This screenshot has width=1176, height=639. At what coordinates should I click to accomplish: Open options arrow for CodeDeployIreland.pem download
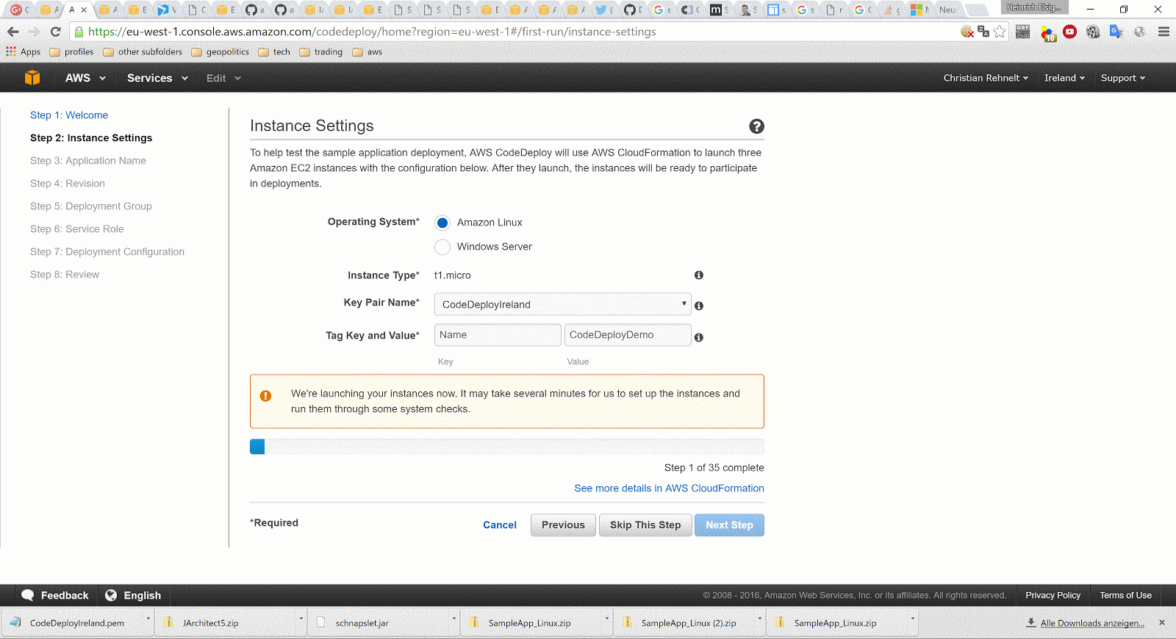point(148,619)
